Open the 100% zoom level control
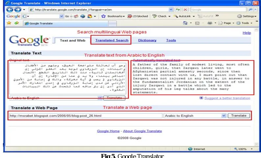Image resolution: width=261 pixels, height=158 pixels. point(243,149)
